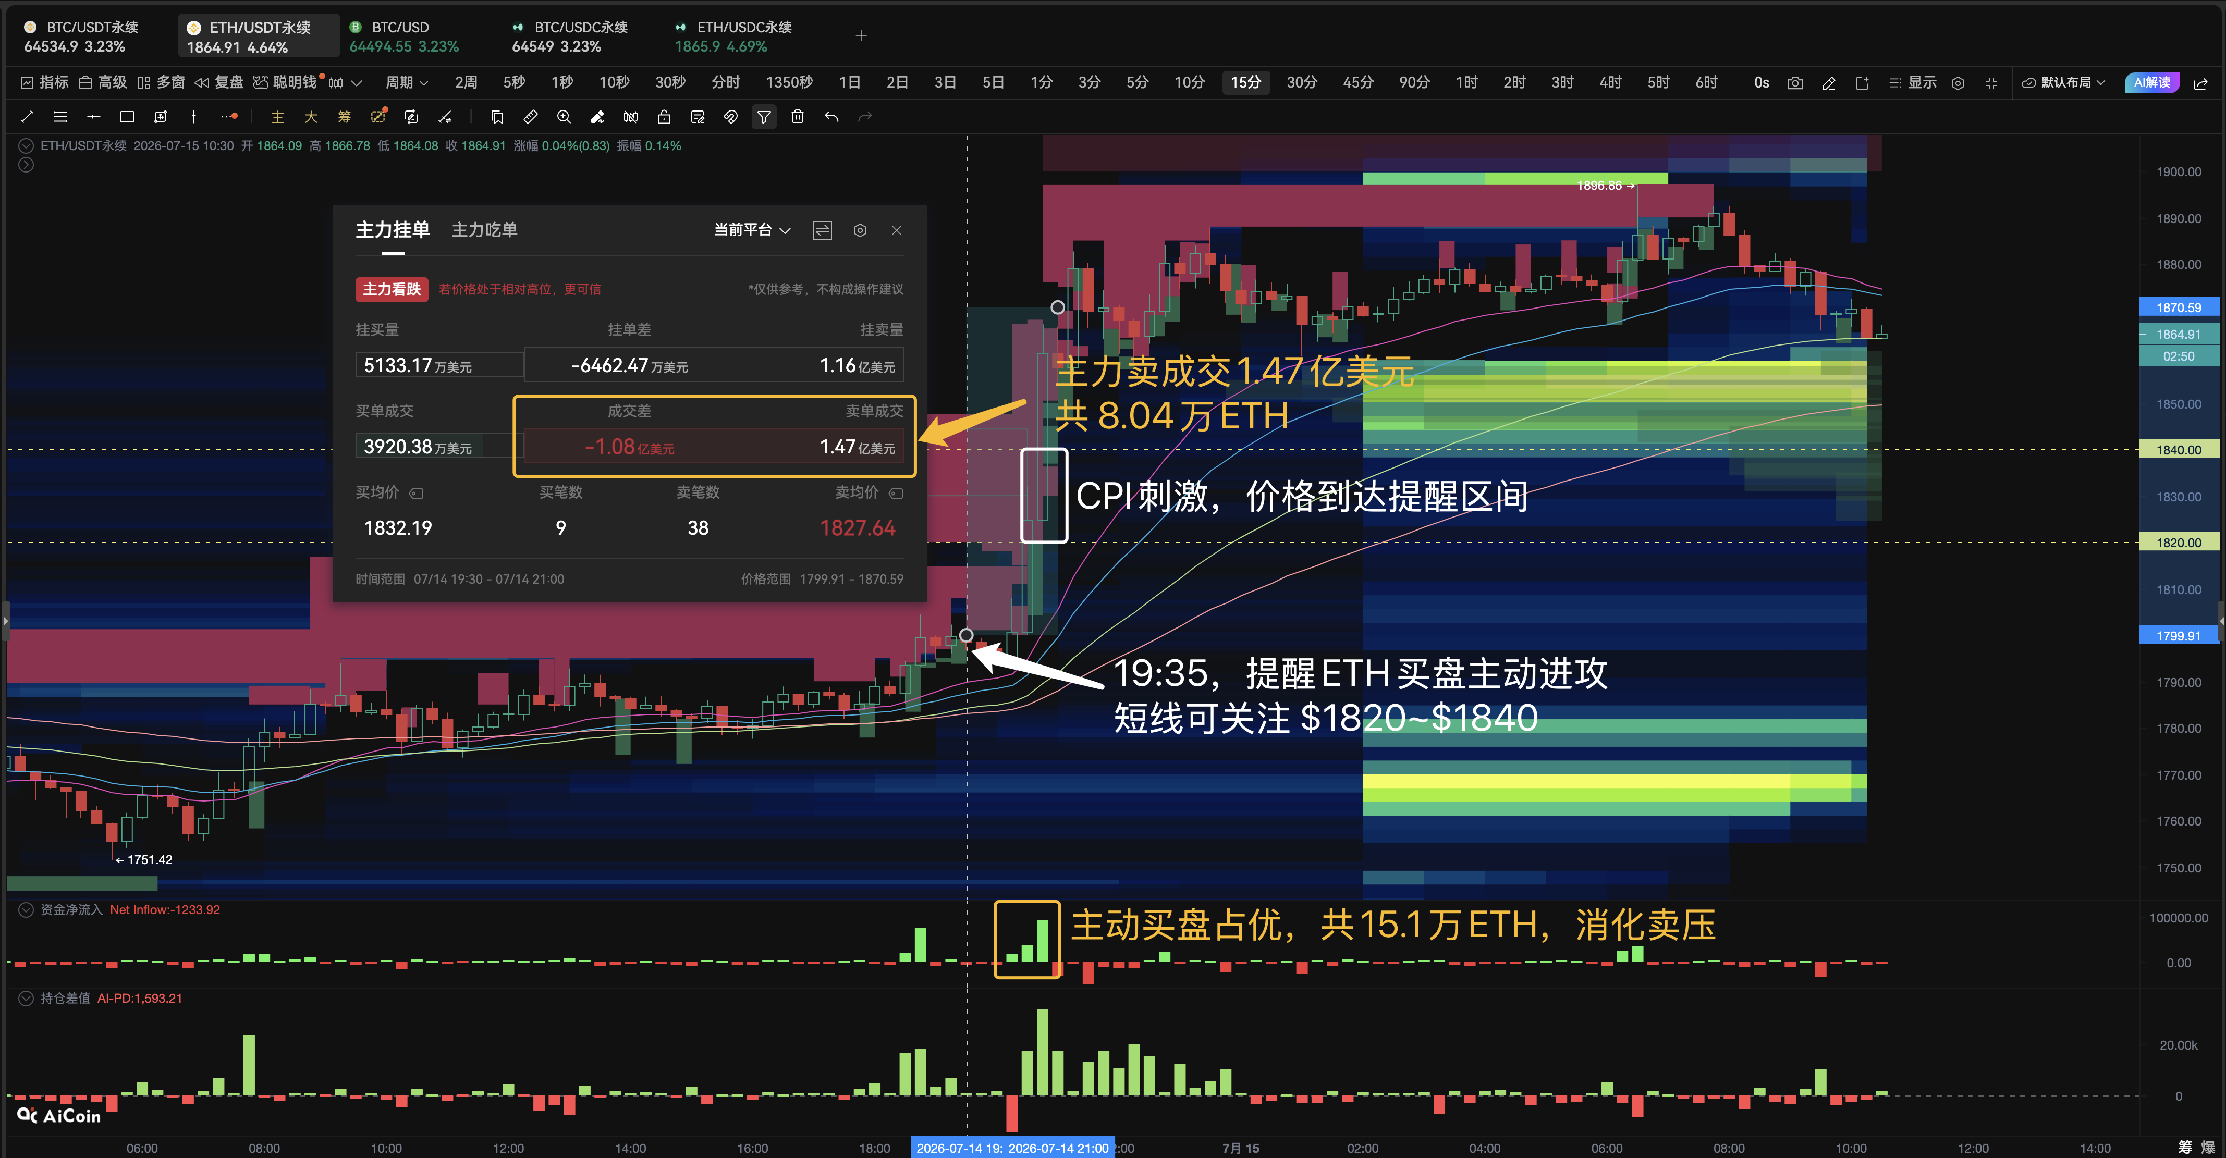Viewport: 2226px width, 1158px height.
Task: Select the 30分 timeframe button
Action: (1301, 82)
